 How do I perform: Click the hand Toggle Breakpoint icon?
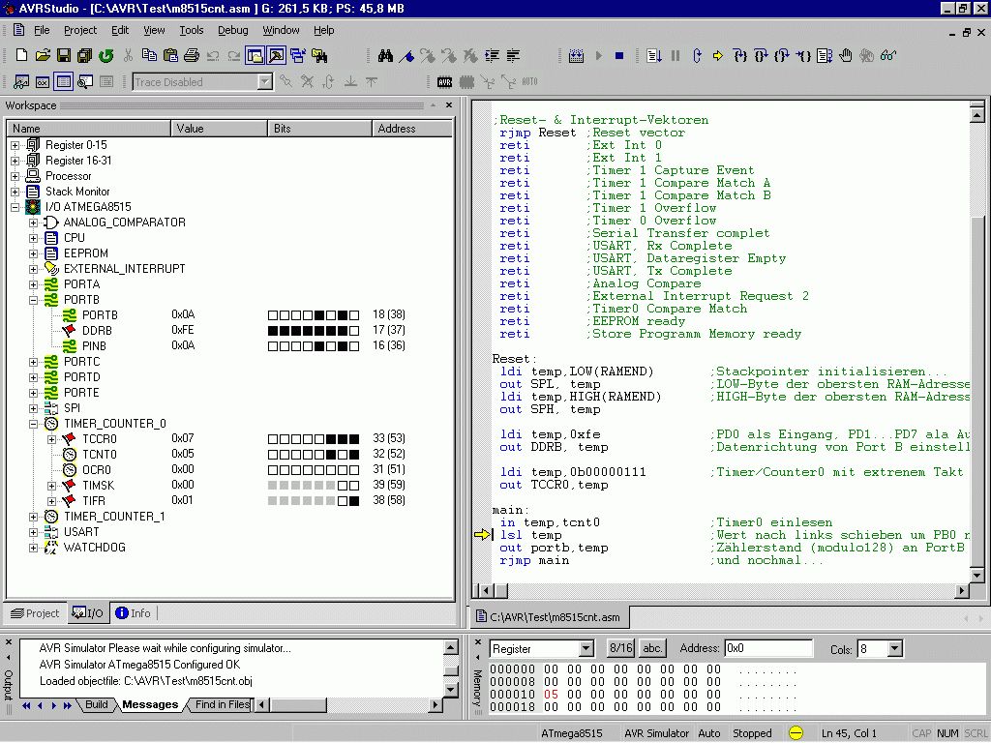pyautogui.click(x=845, y=56)
